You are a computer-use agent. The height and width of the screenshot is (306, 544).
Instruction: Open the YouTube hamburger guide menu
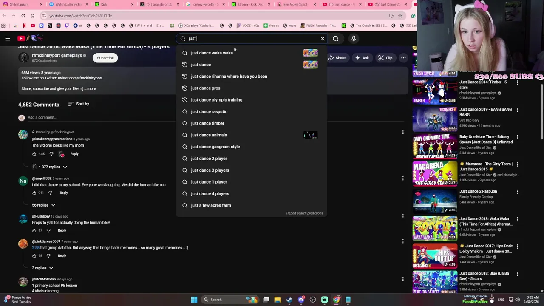click(x=8, y=39)
